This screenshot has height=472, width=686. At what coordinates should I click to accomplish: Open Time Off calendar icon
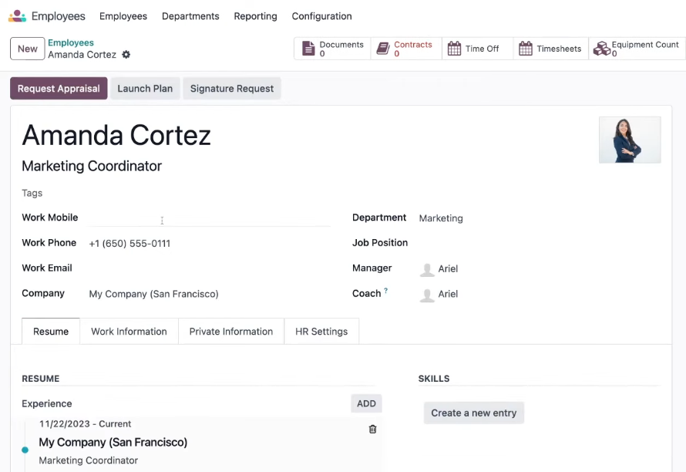coord(454,49)
